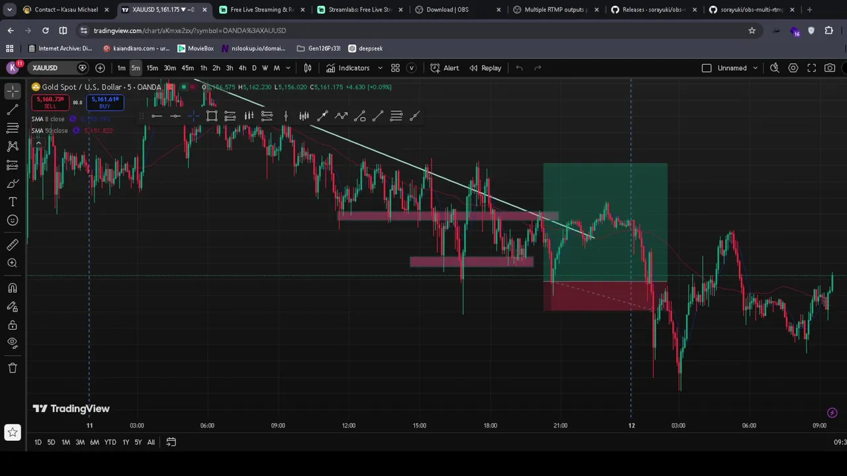
Task: Open the patterns tool in left sidebar
Action: (13, 146)
